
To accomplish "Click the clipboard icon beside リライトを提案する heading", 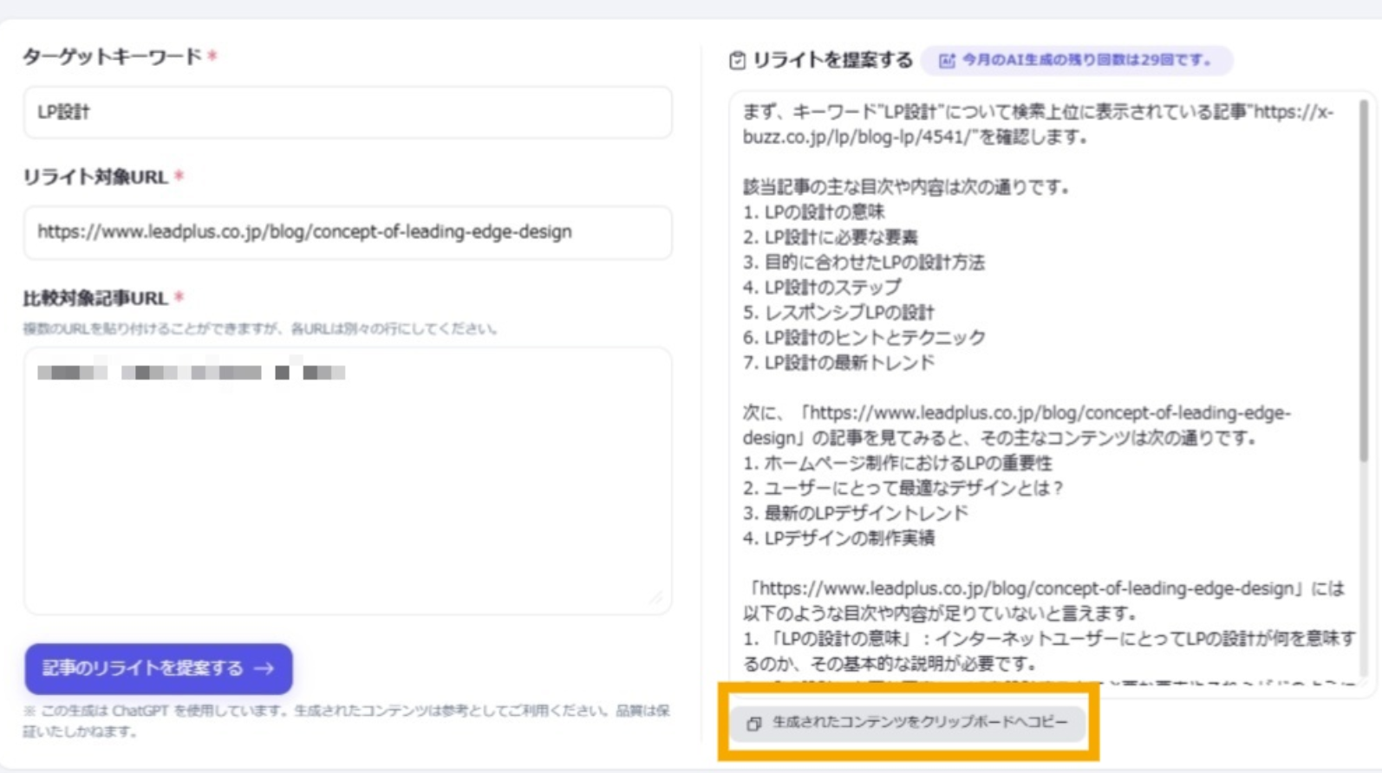I will point(737,61).
